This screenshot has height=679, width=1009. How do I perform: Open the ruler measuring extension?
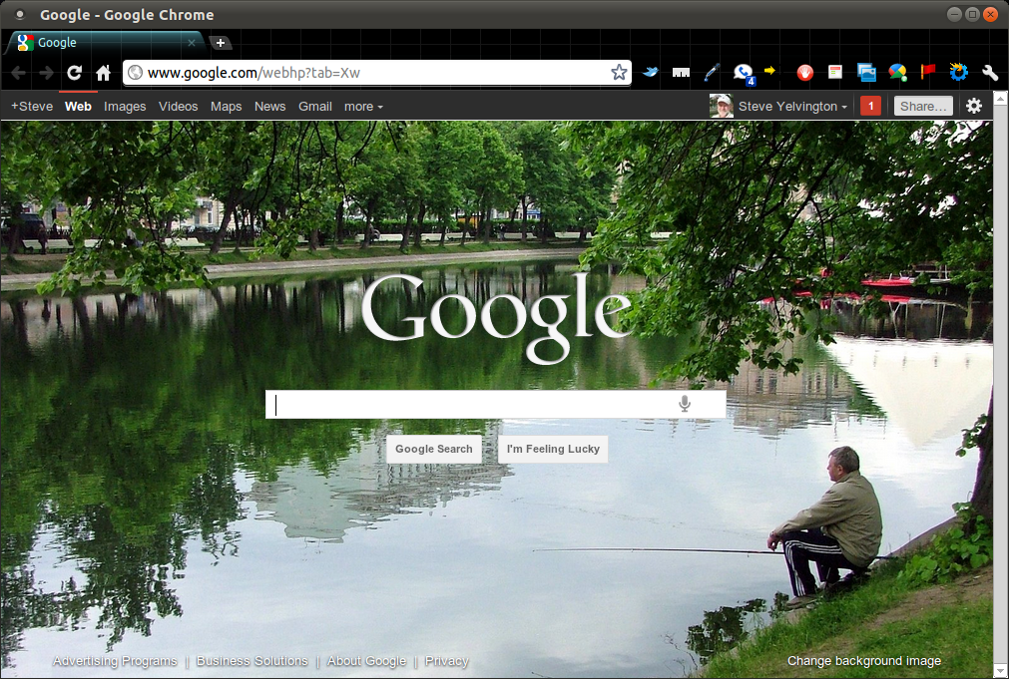click(x=681, y=73)
